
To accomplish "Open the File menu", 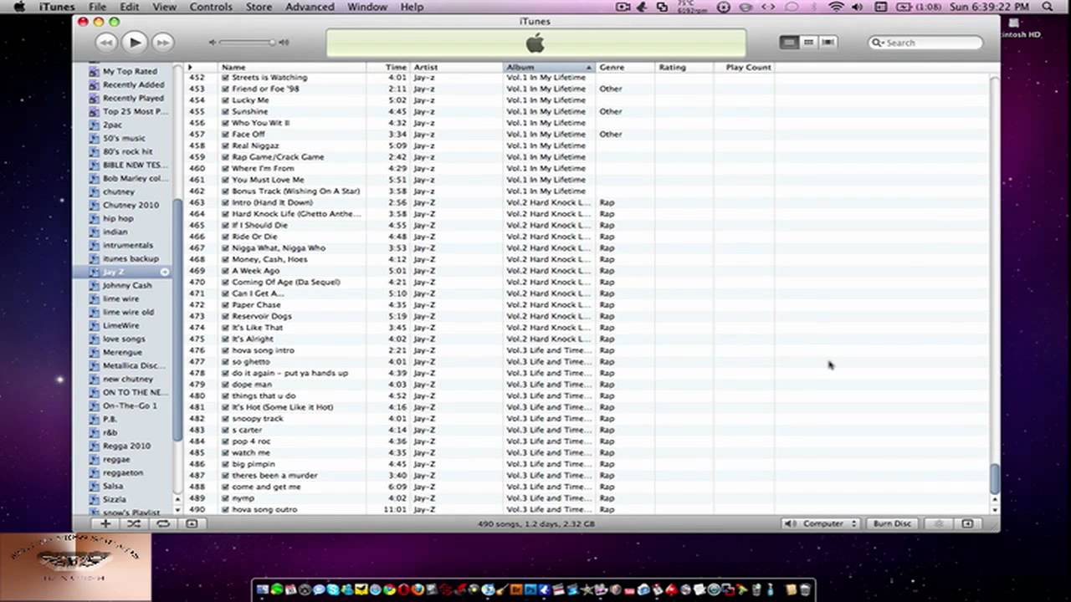I will coord(98,7).
